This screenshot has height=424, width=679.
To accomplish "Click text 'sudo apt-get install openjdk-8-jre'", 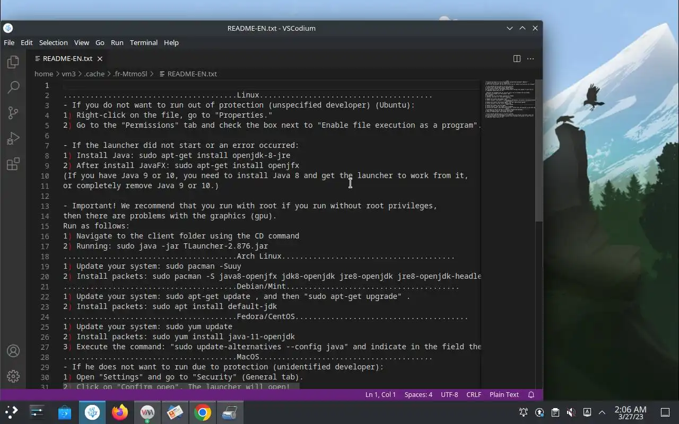I will 215,156.
